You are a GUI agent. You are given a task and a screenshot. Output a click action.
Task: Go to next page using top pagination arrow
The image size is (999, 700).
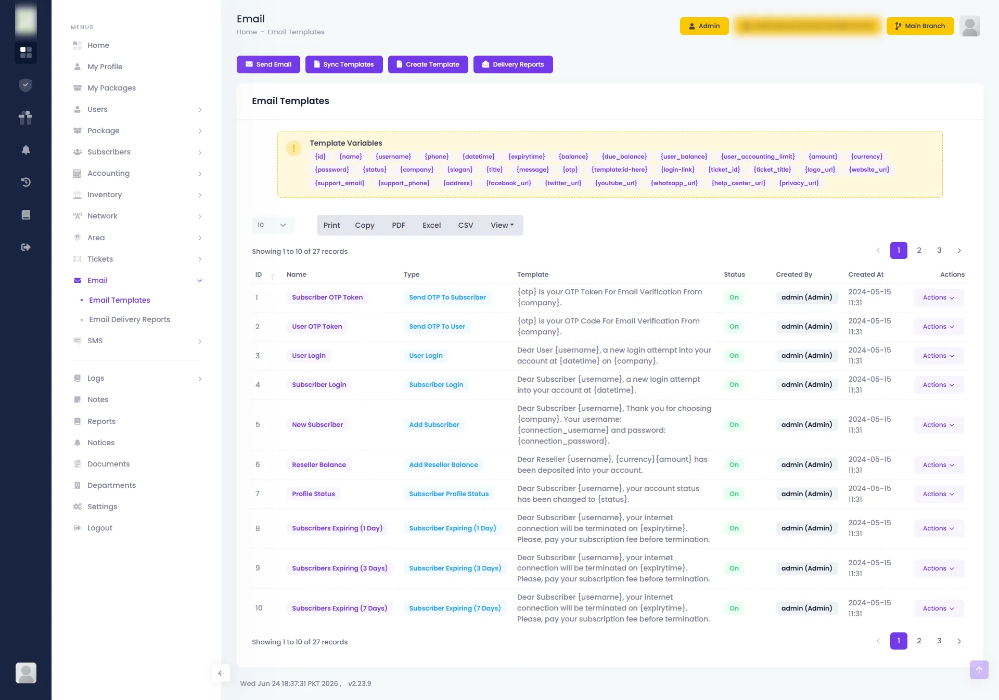click(x=959, y=251)
